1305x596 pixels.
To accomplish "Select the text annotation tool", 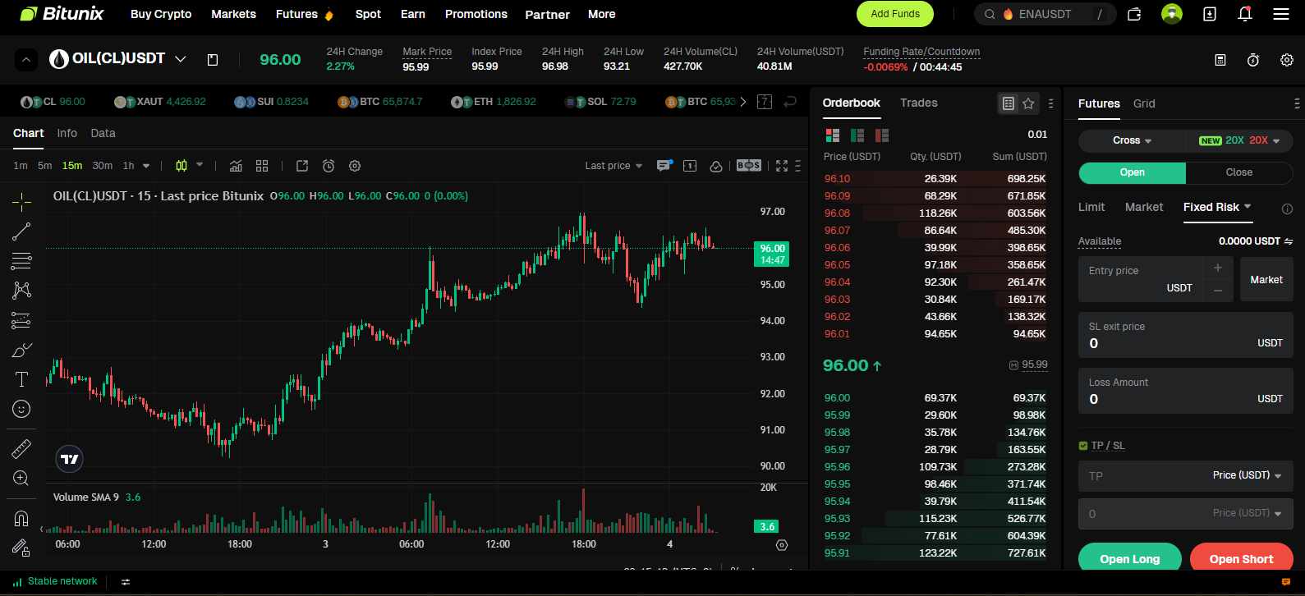I will point(21,379).
